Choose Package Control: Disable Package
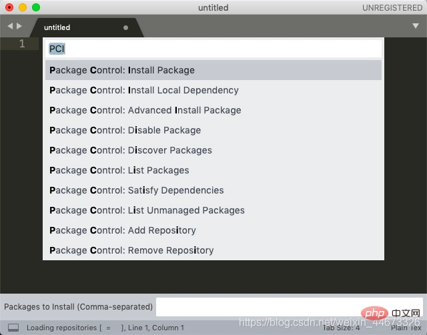The image size is (427, 335). (x=213, y=130)
